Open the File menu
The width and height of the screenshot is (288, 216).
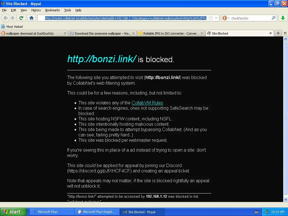point(4,10)
